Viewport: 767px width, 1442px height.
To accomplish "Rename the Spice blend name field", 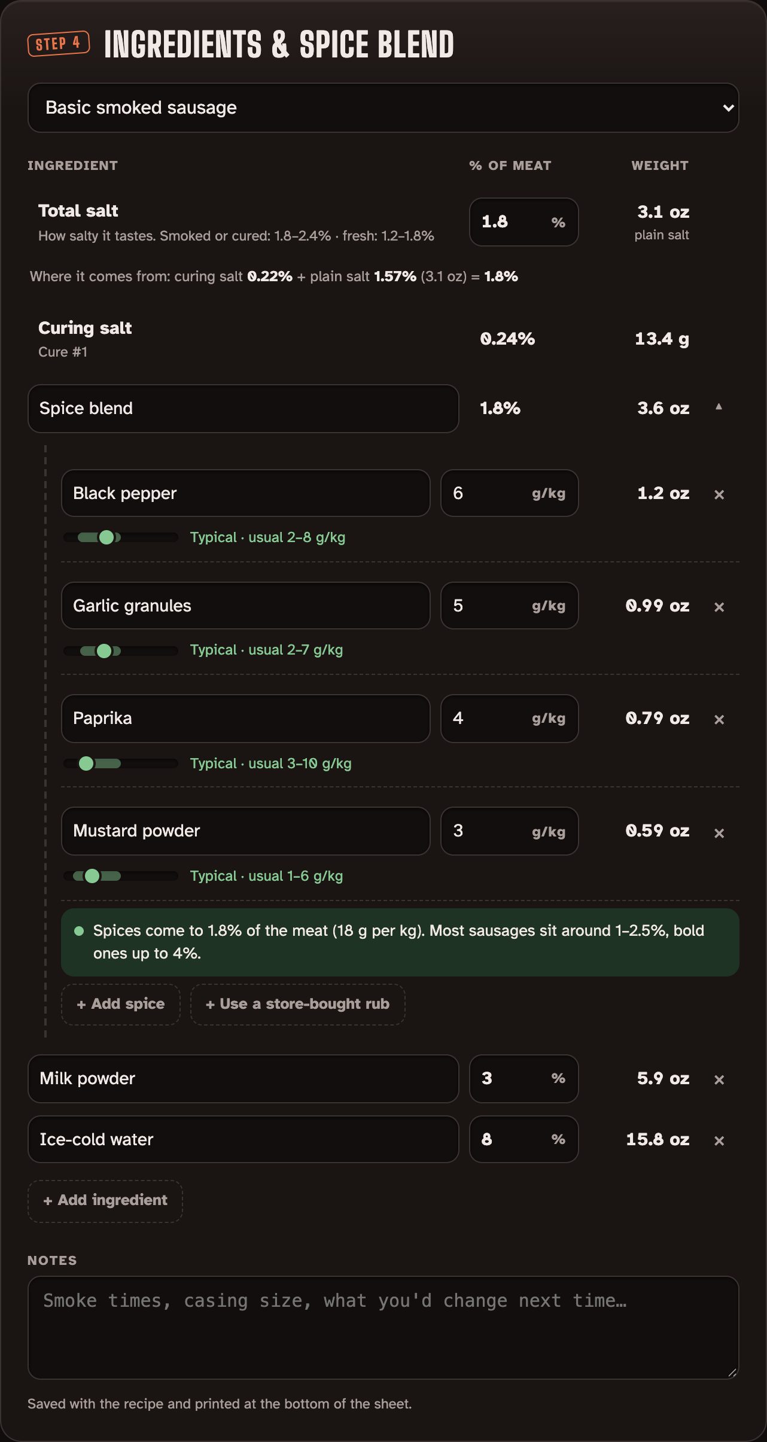I will tap(243, 409).
